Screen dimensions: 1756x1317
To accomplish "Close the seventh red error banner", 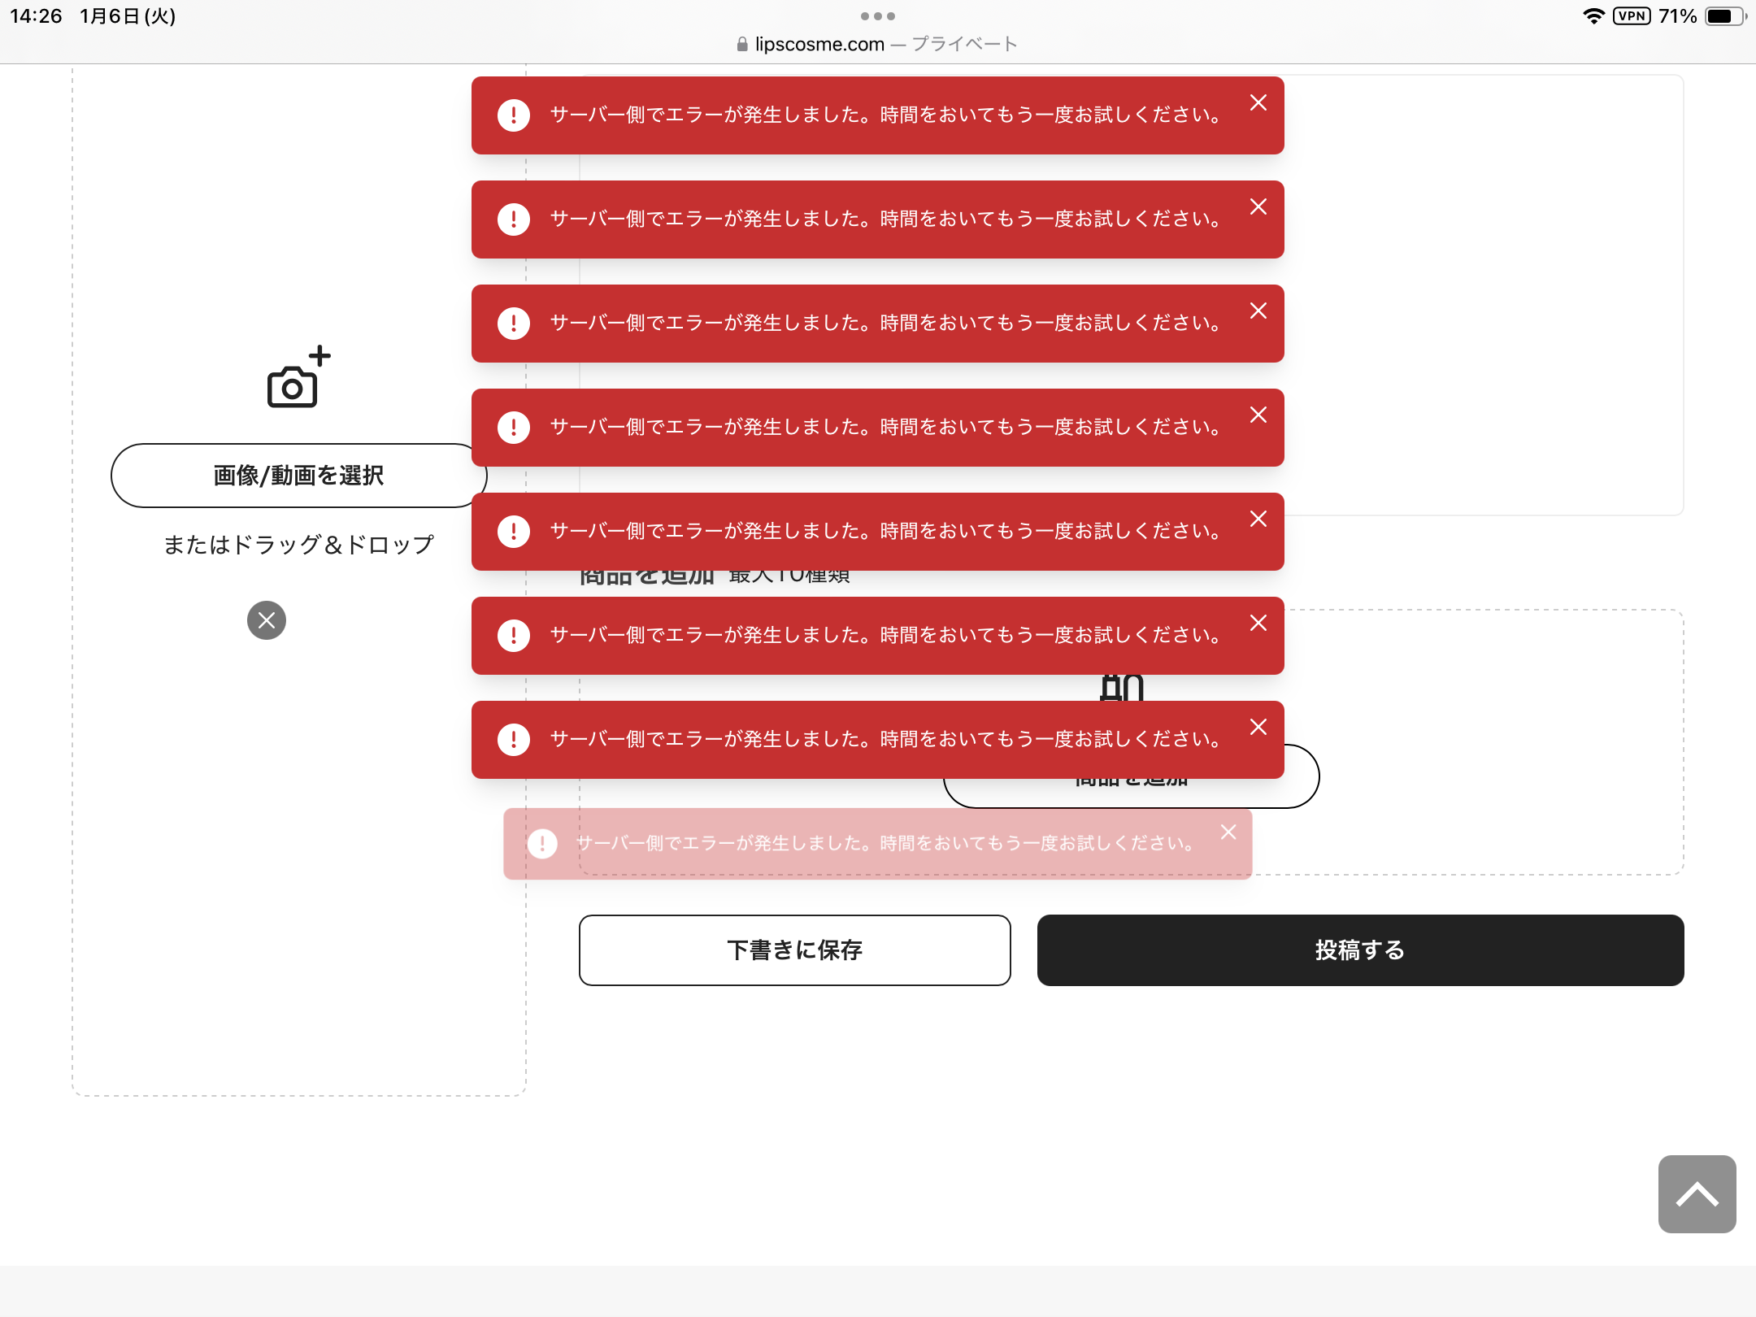I will pyautogui.click(x=1258, y=727).
